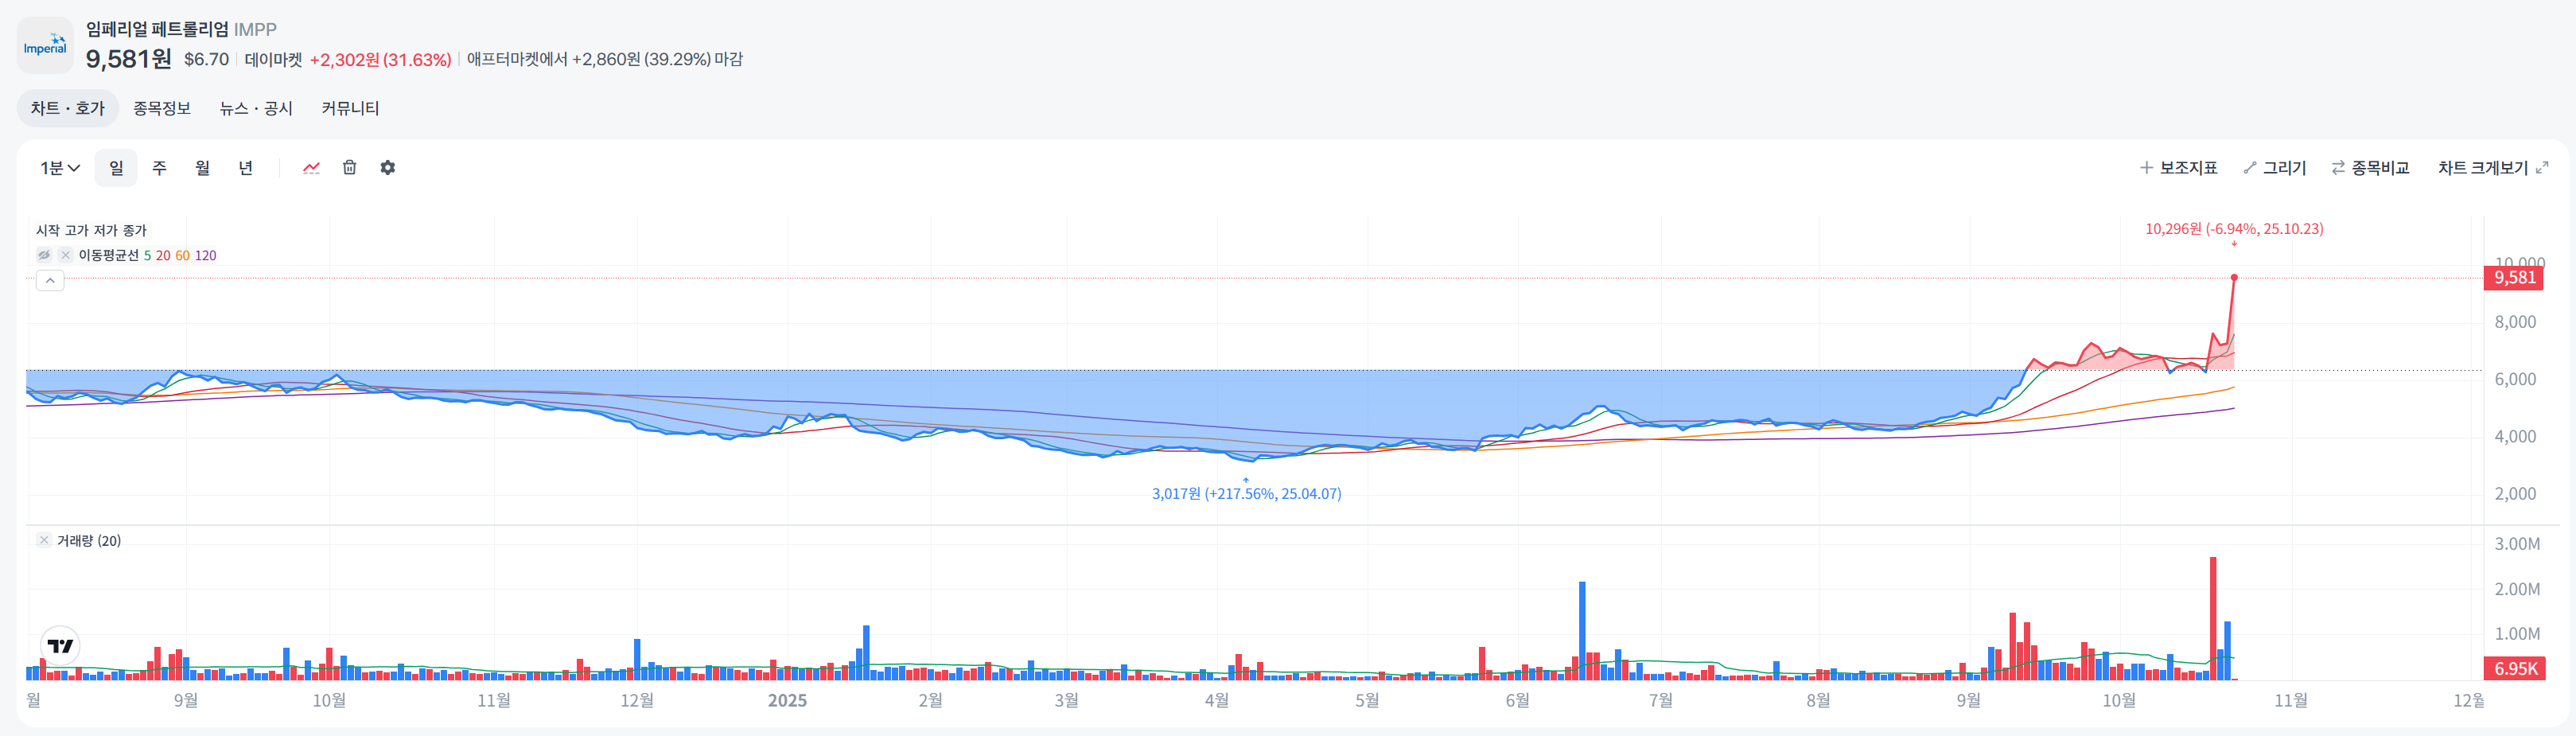
Task: Click the $6.70 dollar price
Action: tap(206, 60)
